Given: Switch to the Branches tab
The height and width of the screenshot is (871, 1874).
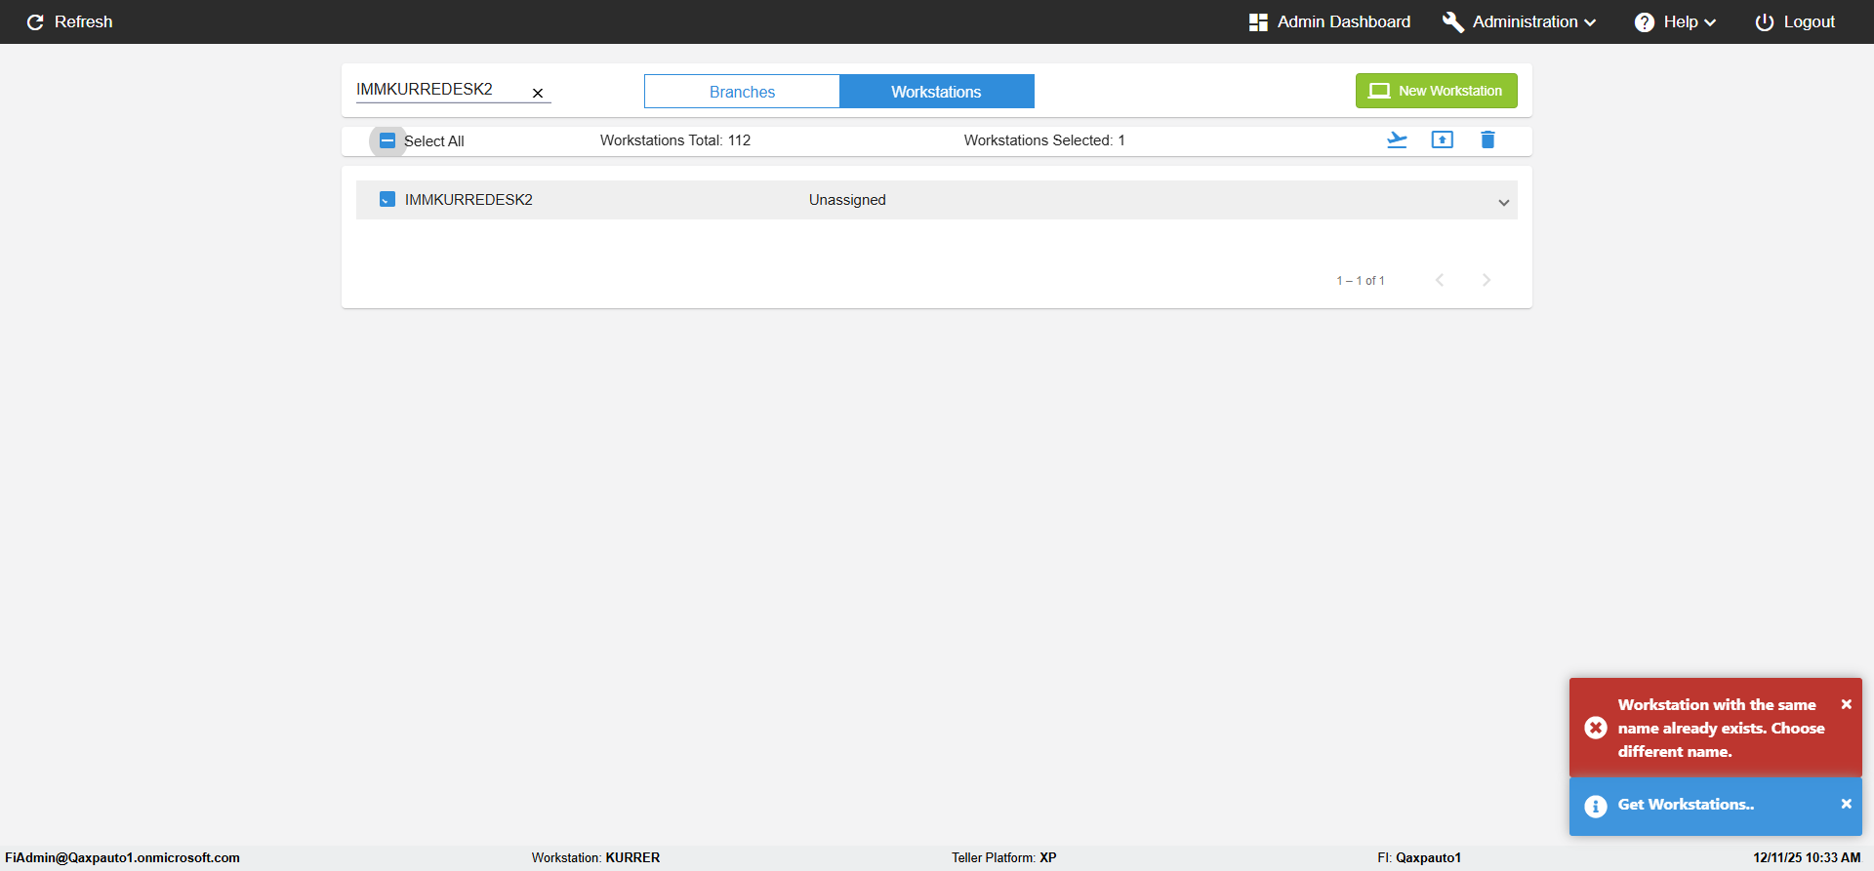Looking at the screenshot, I should tap(742, 92).
